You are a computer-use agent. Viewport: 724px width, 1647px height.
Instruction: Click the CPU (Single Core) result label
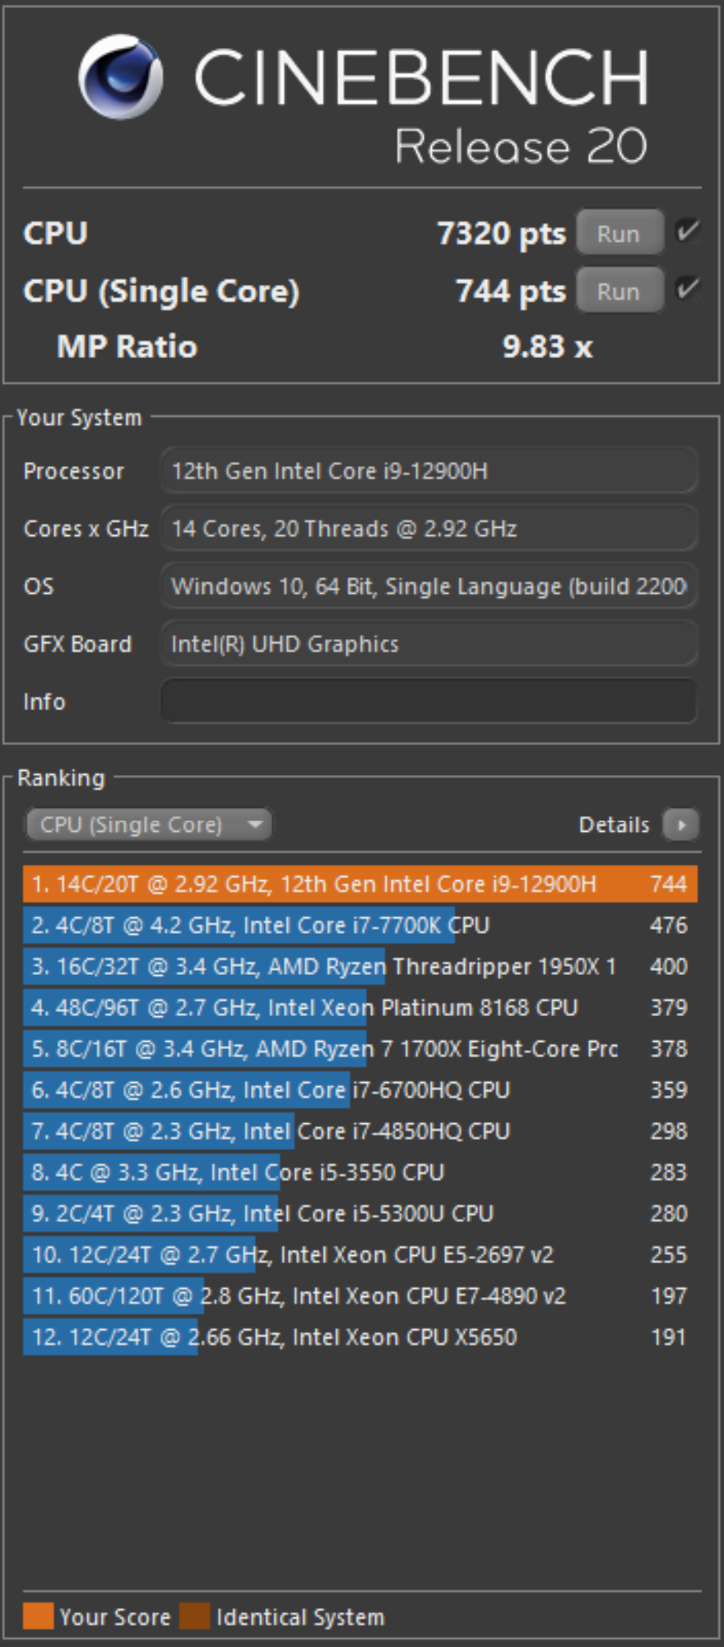click(x=161, y=292)
